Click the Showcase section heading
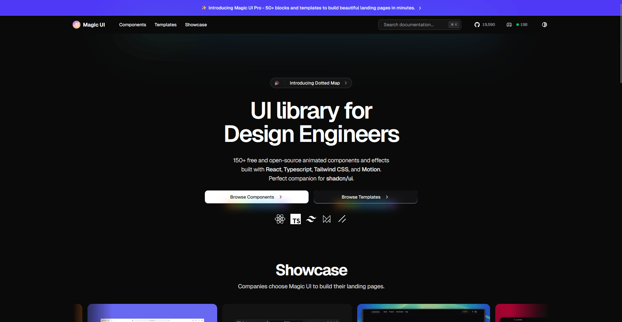Image resolution: width=622 pixels, height=322 pixels. point(311,270)
